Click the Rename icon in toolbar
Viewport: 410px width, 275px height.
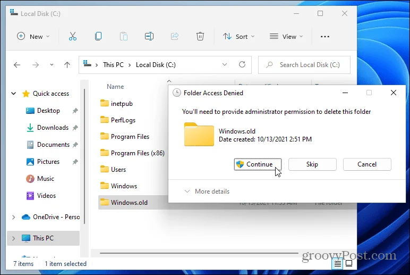[149, 36]
